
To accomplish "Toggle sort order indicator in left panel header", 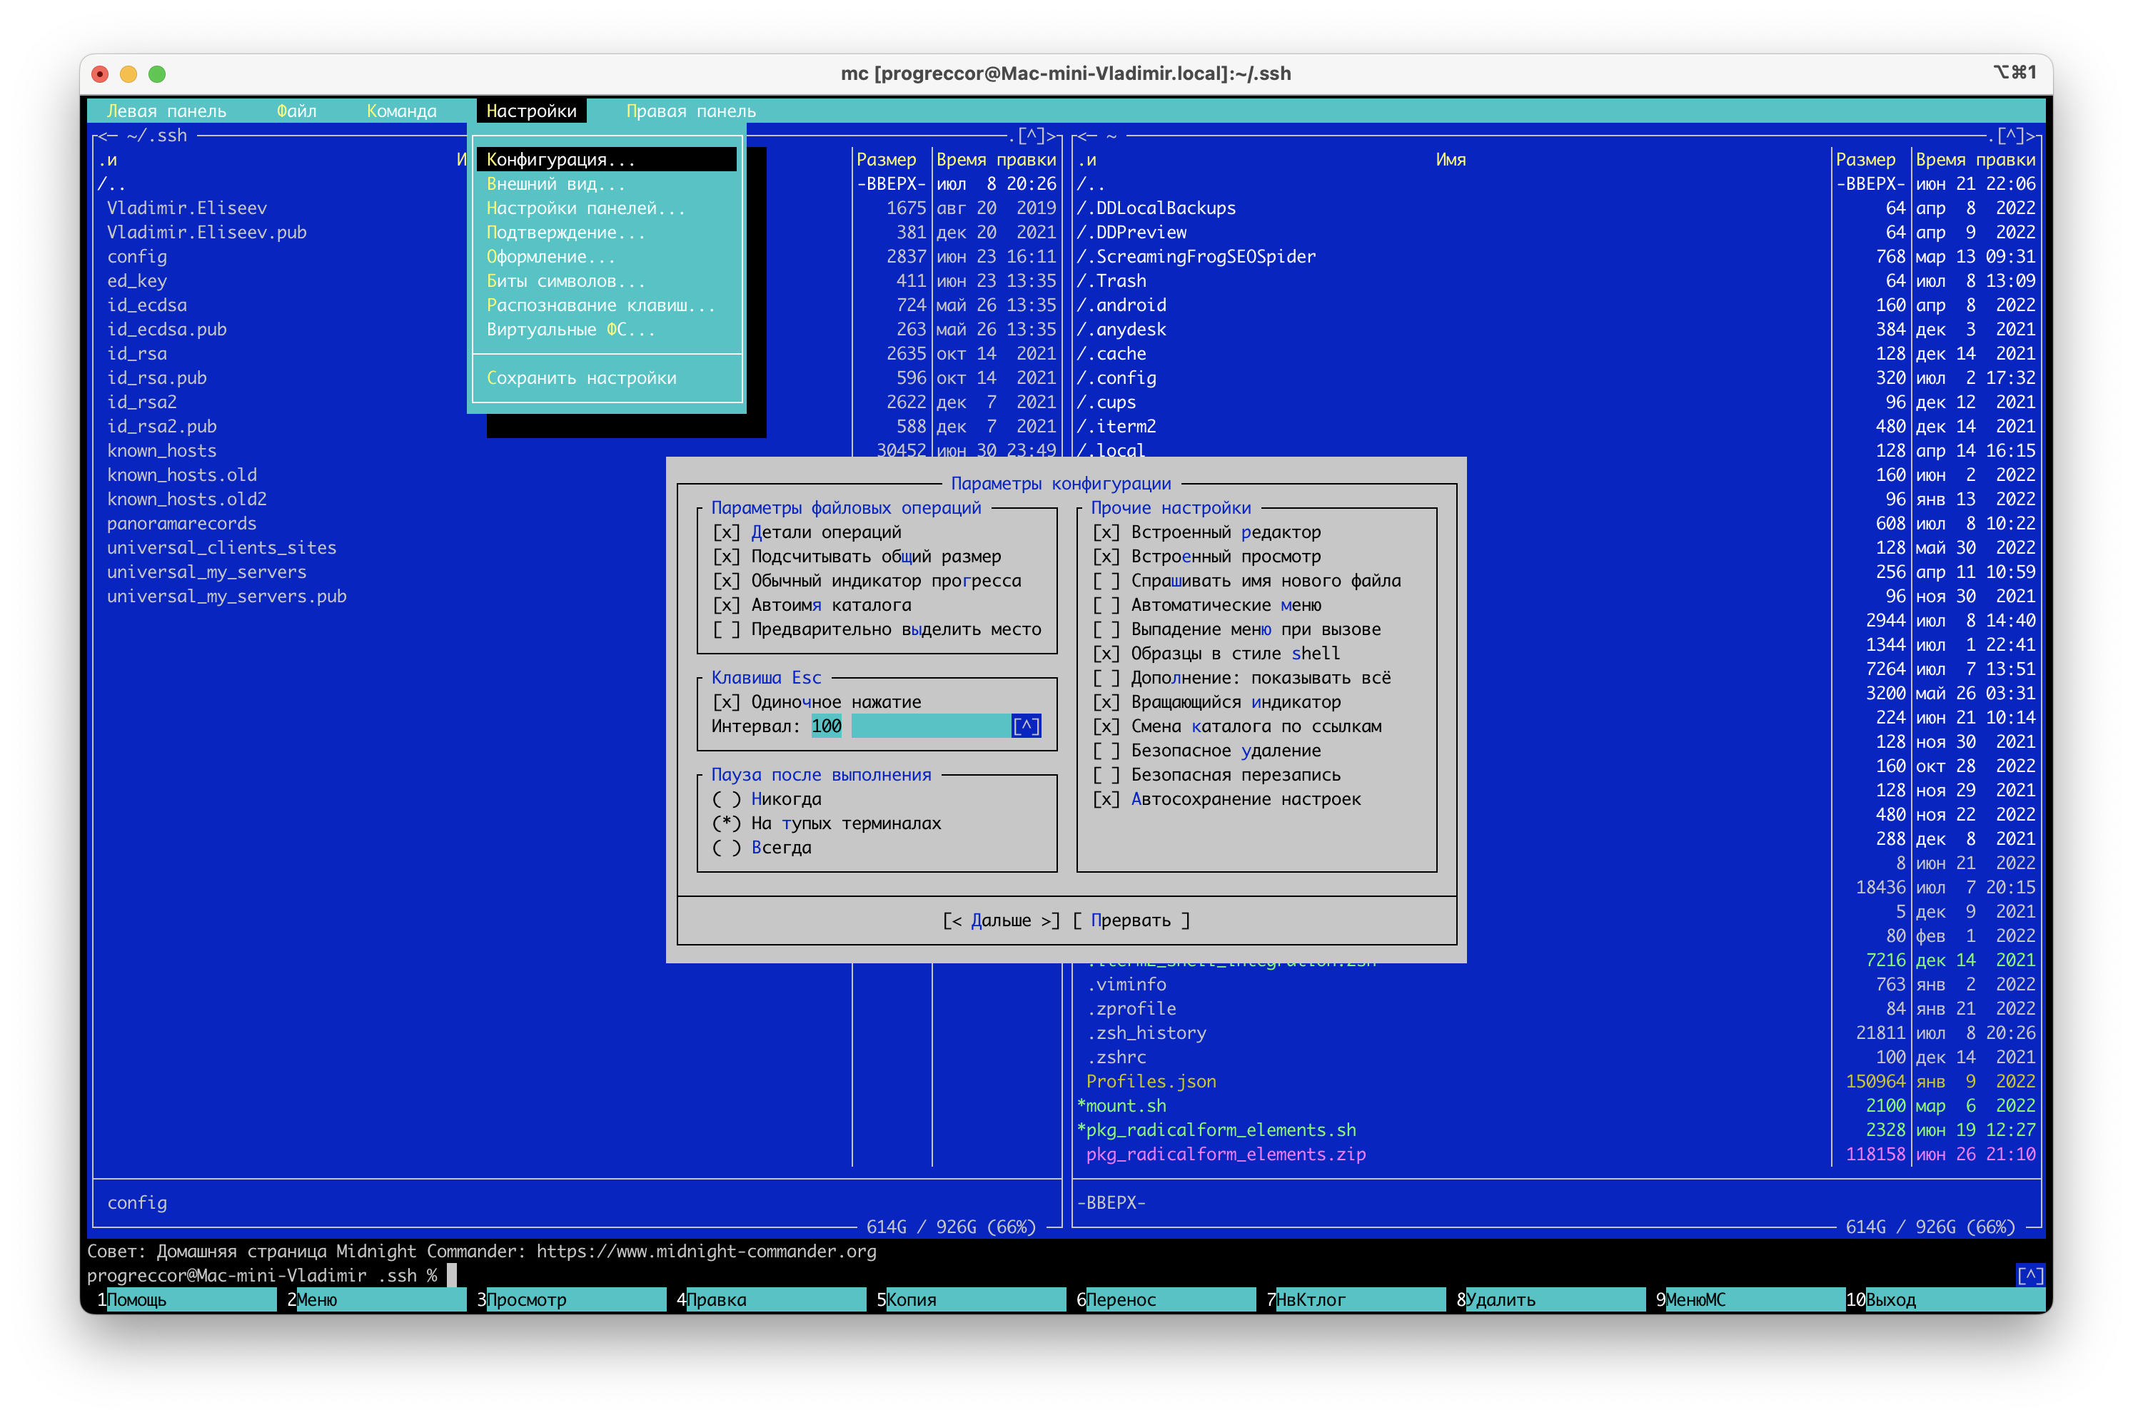I will coord(107,161).
